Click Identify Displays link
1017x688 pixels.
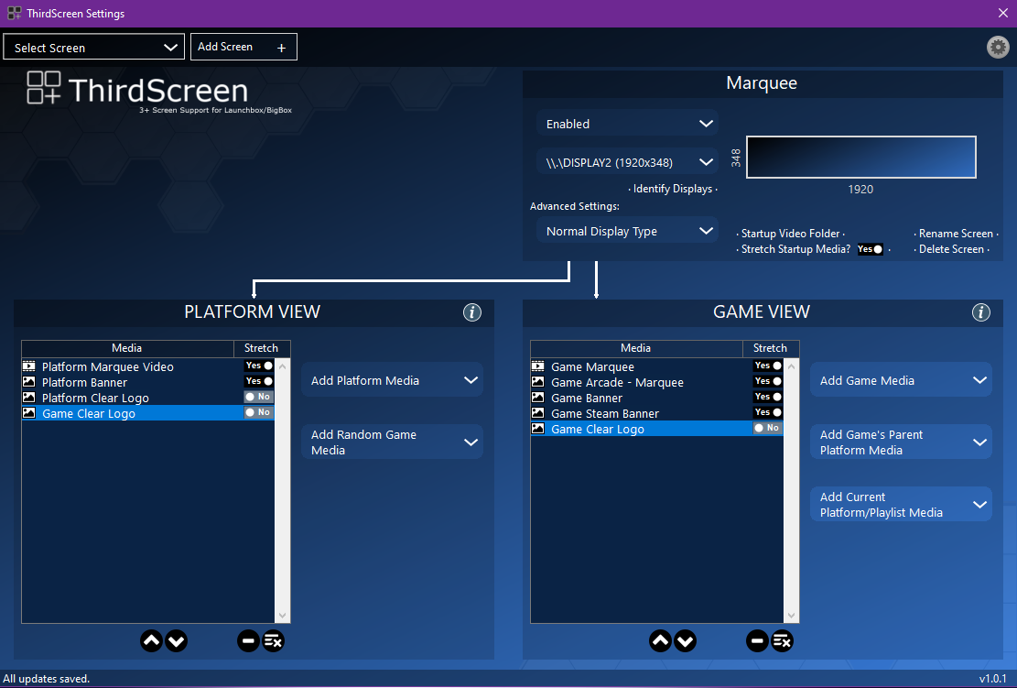pyautogui.click(x=673, y=189)
